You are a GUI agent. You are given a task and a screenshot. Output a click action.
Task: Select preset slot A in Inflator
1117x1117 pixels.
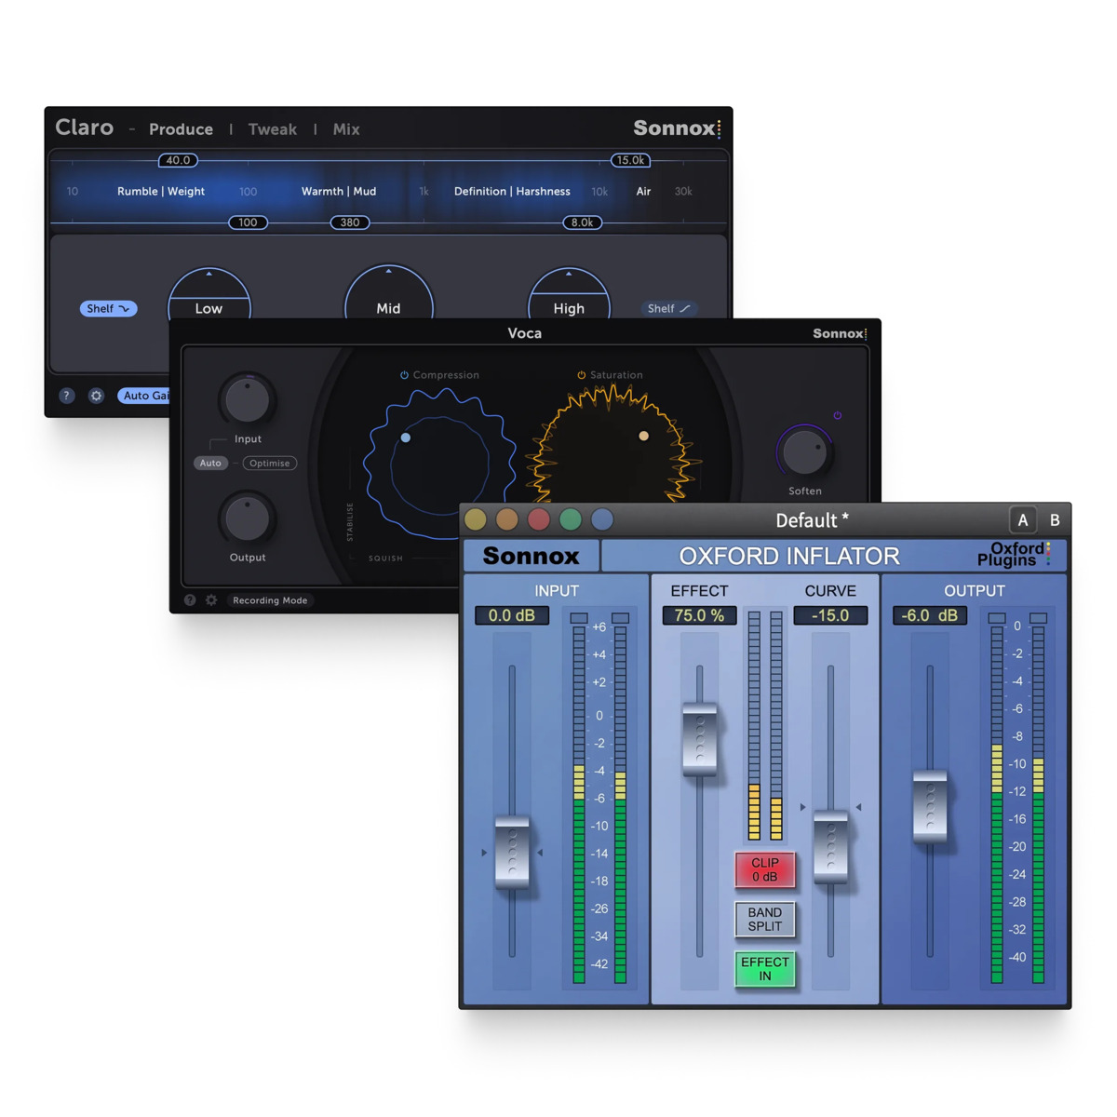pos(1023,520)
